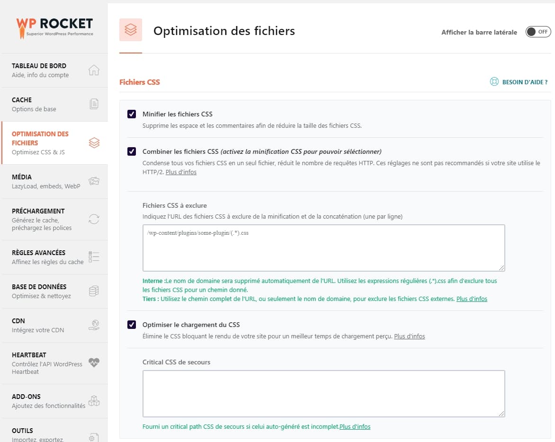555x442 pixels.
Task: Open Plus d'infos link about HTTP/2
Action: [181, 172]
